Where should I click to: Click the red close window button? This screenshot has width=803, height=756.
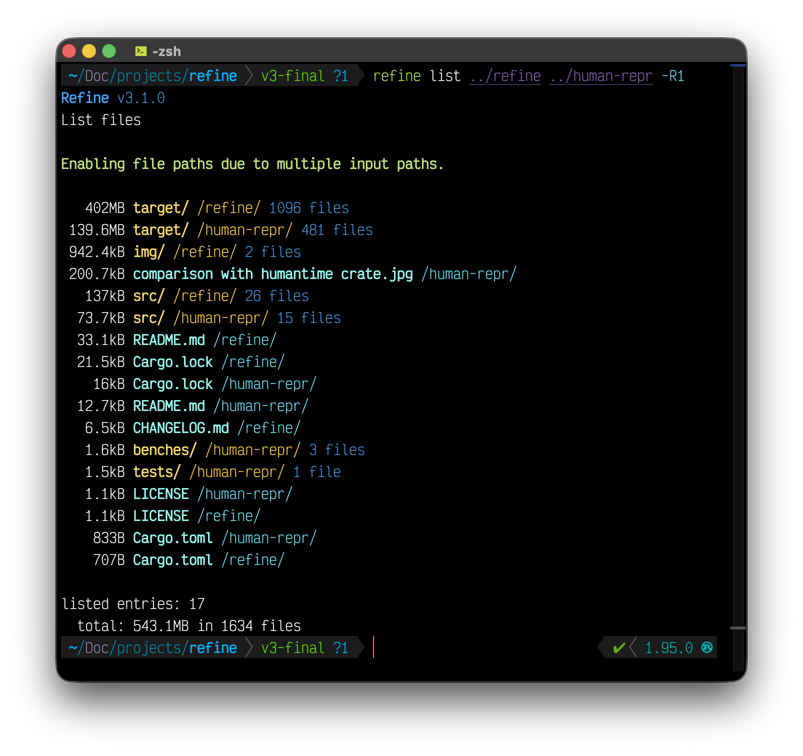69,51
